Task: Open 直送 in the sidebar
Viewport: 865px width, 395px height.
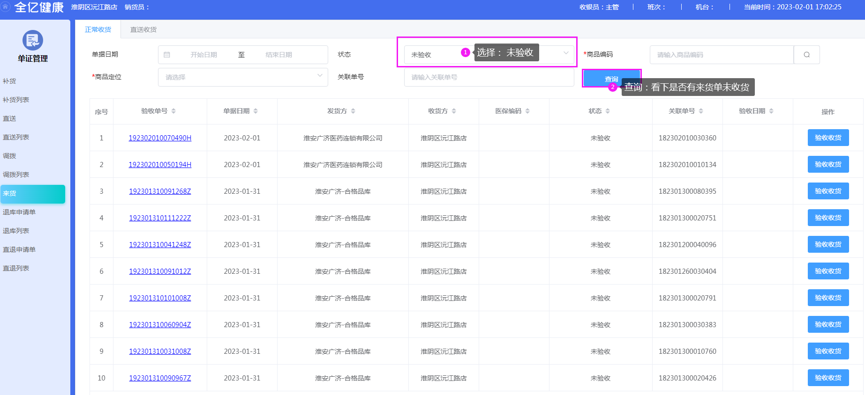Action: pos(9,118)
